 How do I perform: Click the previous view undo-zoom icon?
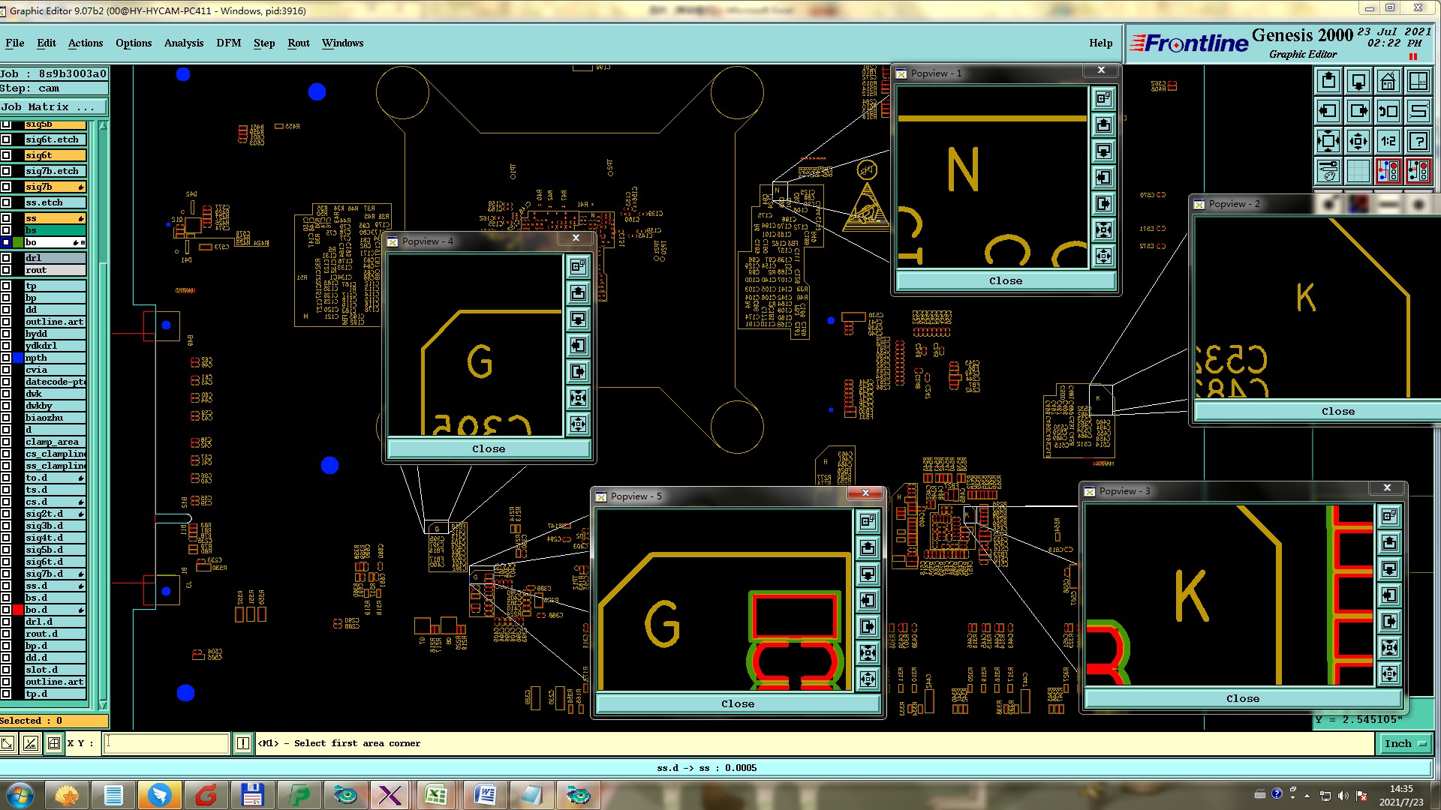1388,112
